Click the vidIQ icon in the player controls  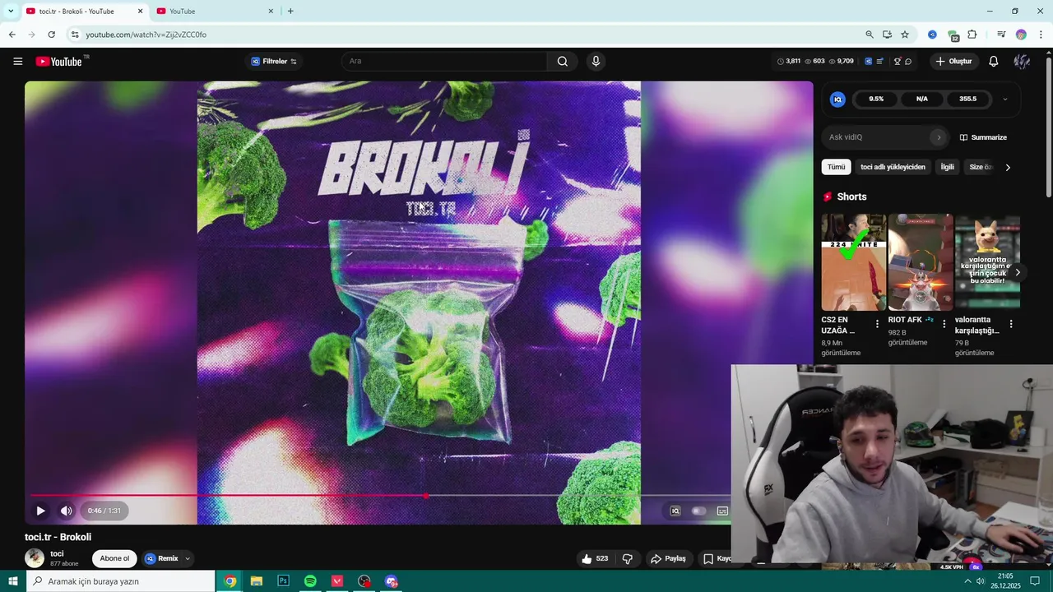pyautogui.click(x=675, y=511)
